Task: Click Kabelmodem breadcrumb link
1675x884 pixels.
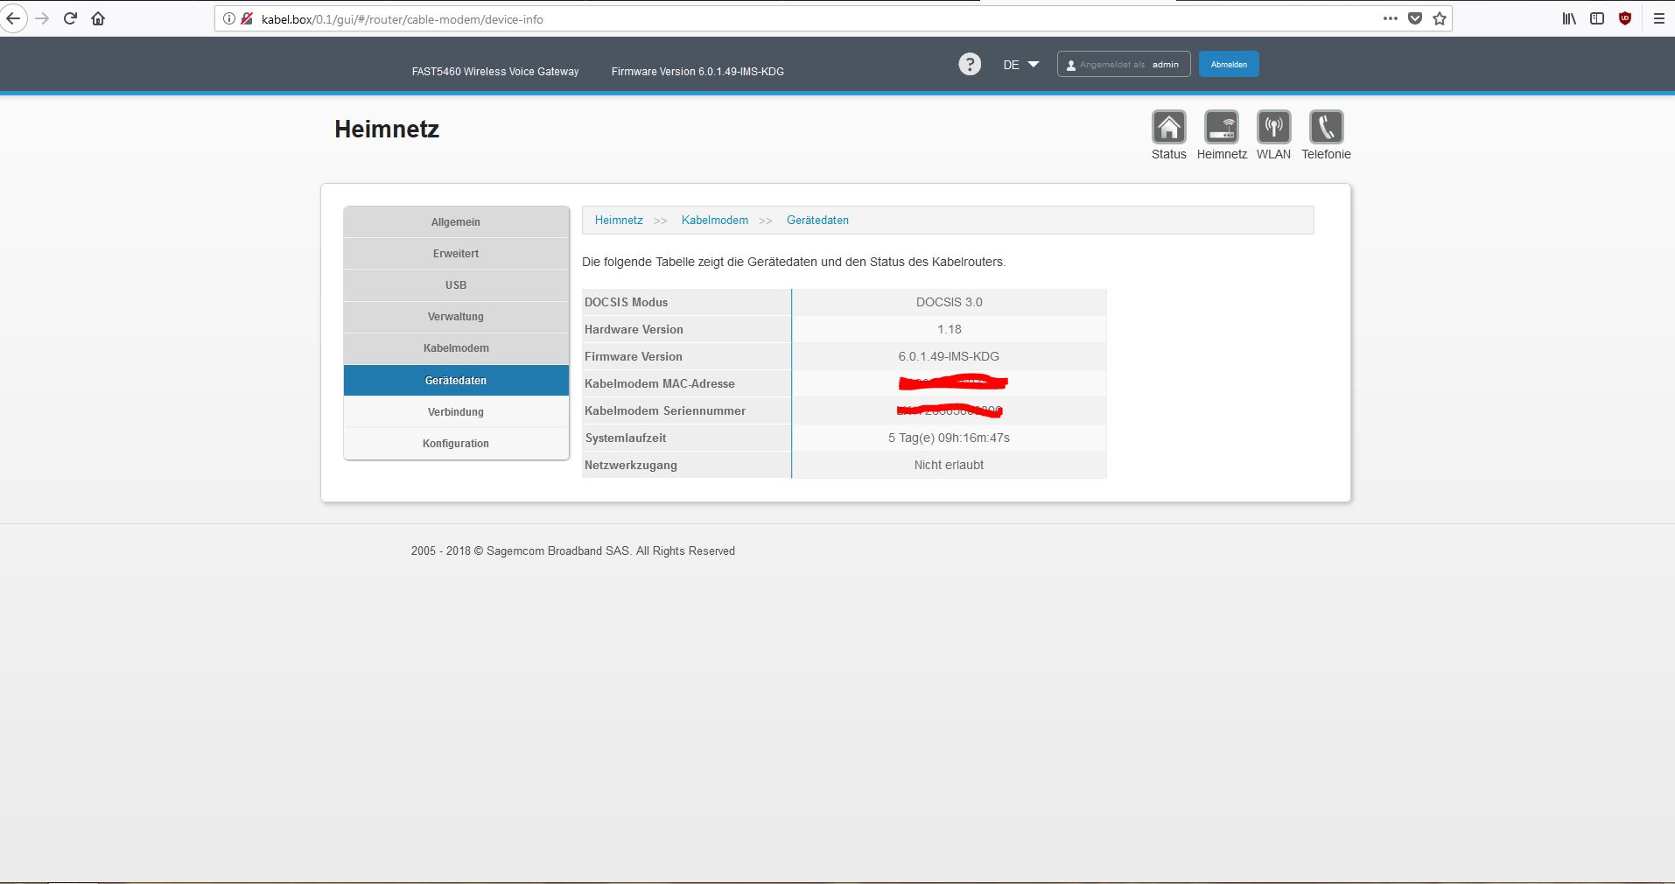Action: click(x=715, y=221)
